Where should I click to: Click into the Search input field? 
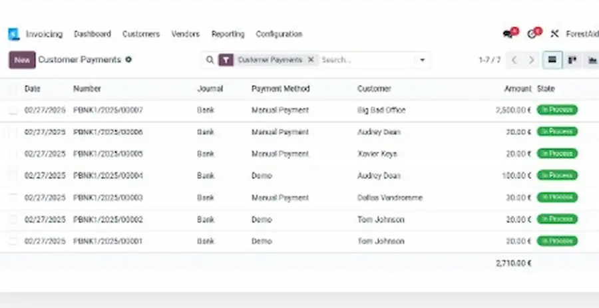(366, 60)
